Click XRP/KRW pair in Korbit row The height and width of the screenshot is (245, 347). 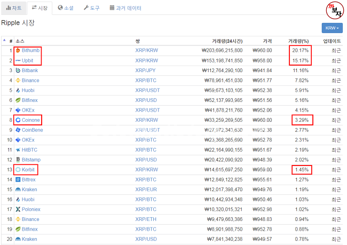tap(146, 170)
